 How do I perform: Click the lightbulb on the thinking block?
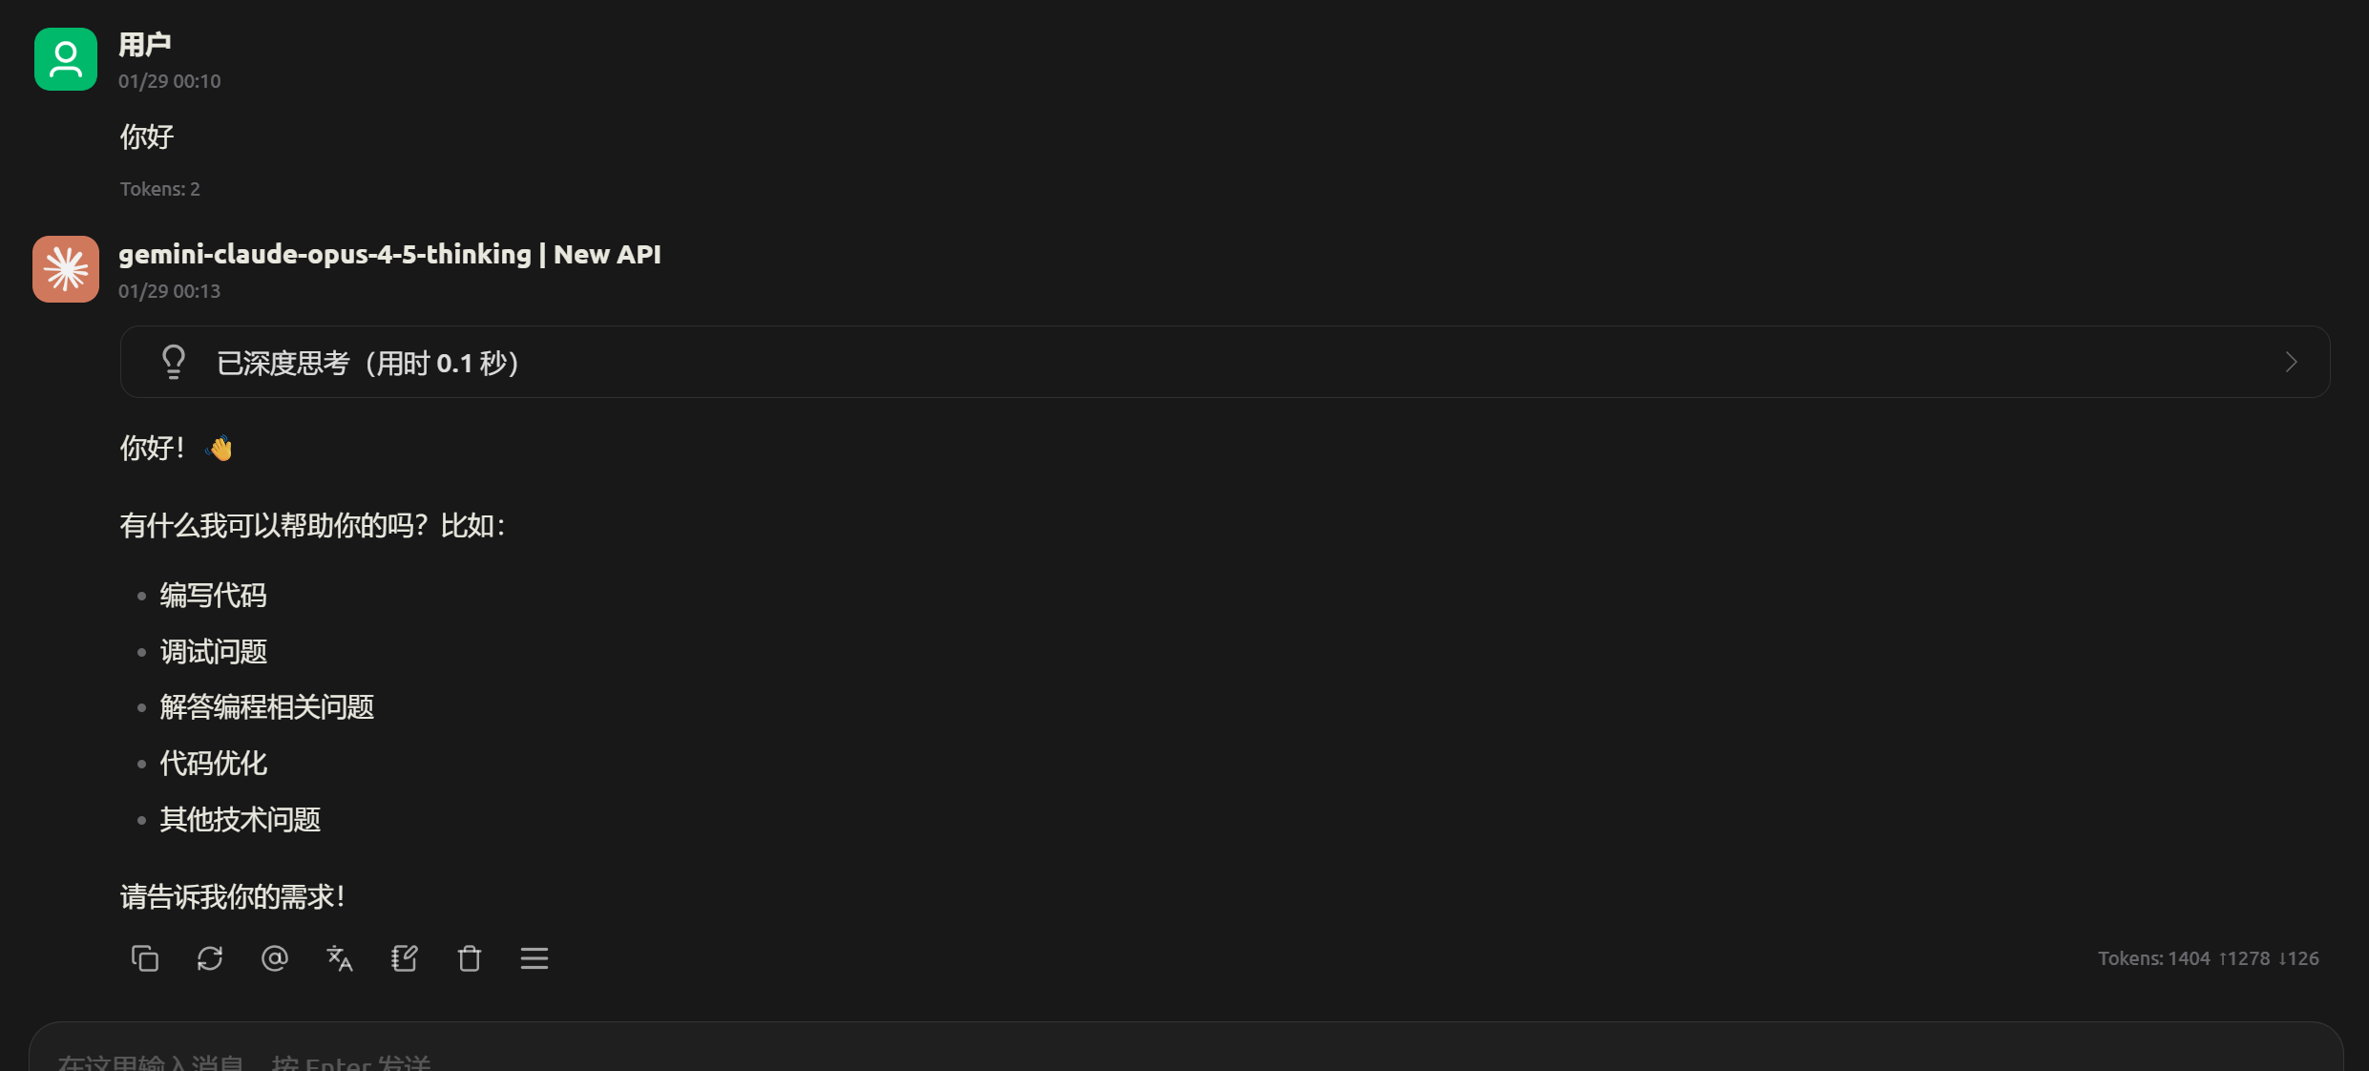(x=174, y=362)
